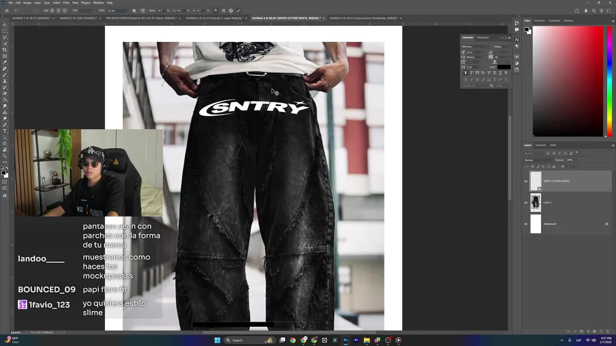Open the Filter menu

coord(66,3)
